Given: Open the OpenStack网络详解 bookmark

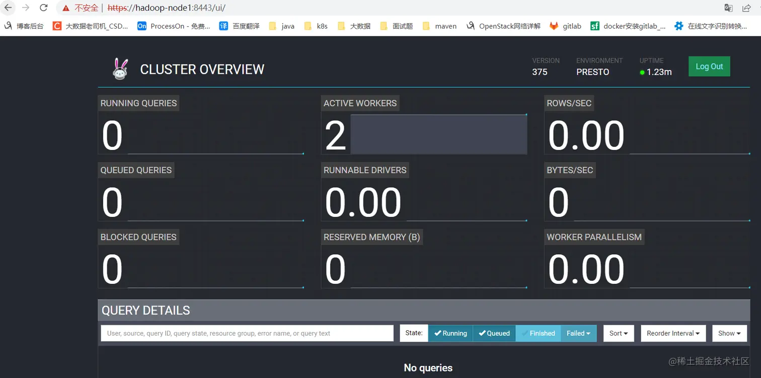Looking at the screenshot, I should pyautogui.click(x=503, y=26).
